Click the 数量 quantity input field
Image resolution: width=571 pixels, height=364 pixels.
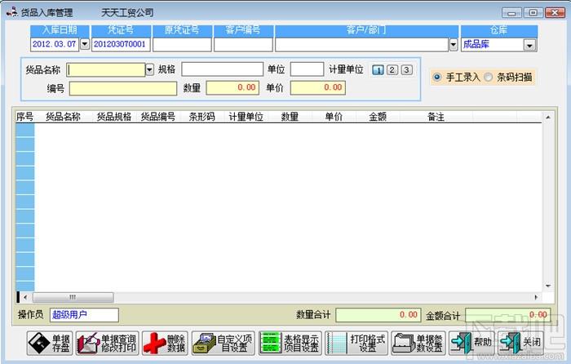click(x=232, y=88)
